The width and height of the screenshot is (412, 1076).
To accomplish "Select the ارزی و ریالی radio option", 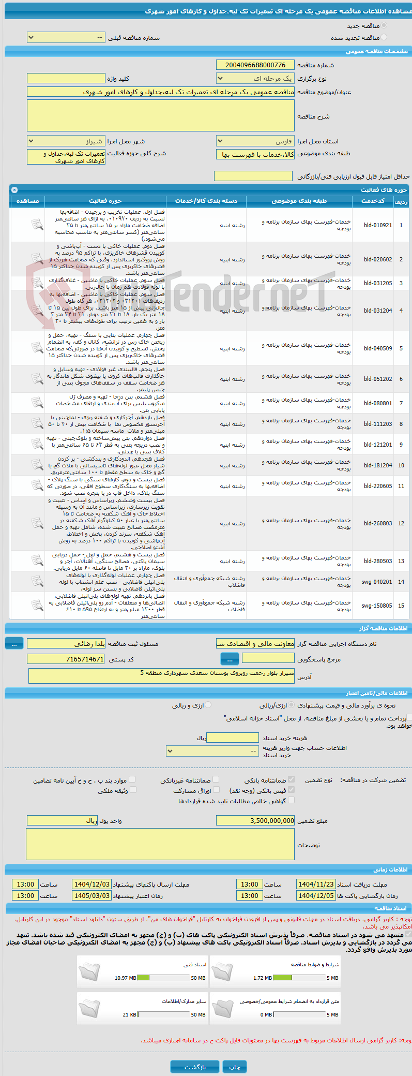I will coord(208,705).
